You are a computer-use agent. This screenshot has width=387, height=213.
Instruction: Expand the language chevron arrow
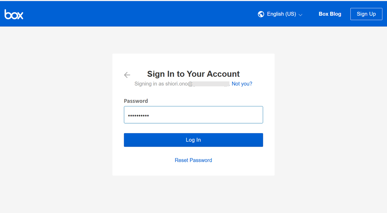[300, 15]
